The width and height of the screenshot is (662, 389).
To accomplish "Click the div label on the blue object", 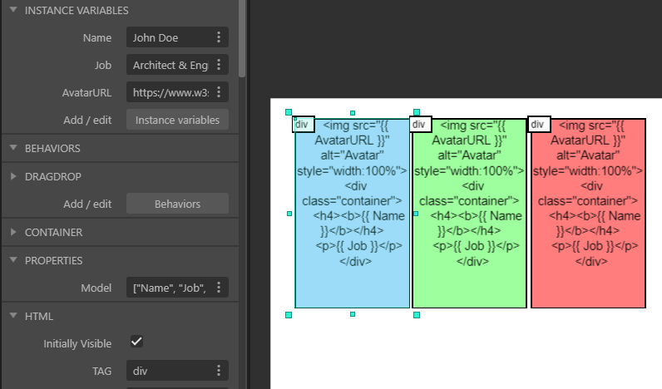I will pyautogui.click(x=304, y=125).
